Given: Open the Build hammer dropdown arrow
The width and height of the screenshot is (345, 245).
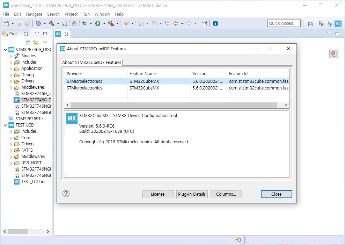Looking at the screenshot, I should click(58, 23).
